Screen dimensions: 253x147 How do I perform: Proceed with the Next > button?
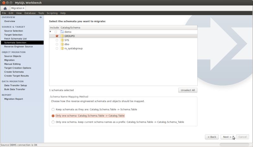227,137
